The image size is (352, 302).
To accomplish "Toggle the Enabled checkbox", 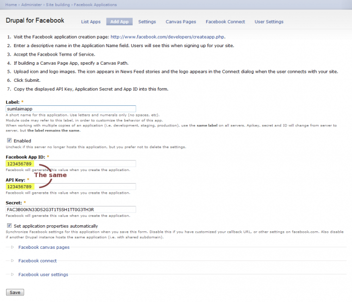I will pos(9,140).
